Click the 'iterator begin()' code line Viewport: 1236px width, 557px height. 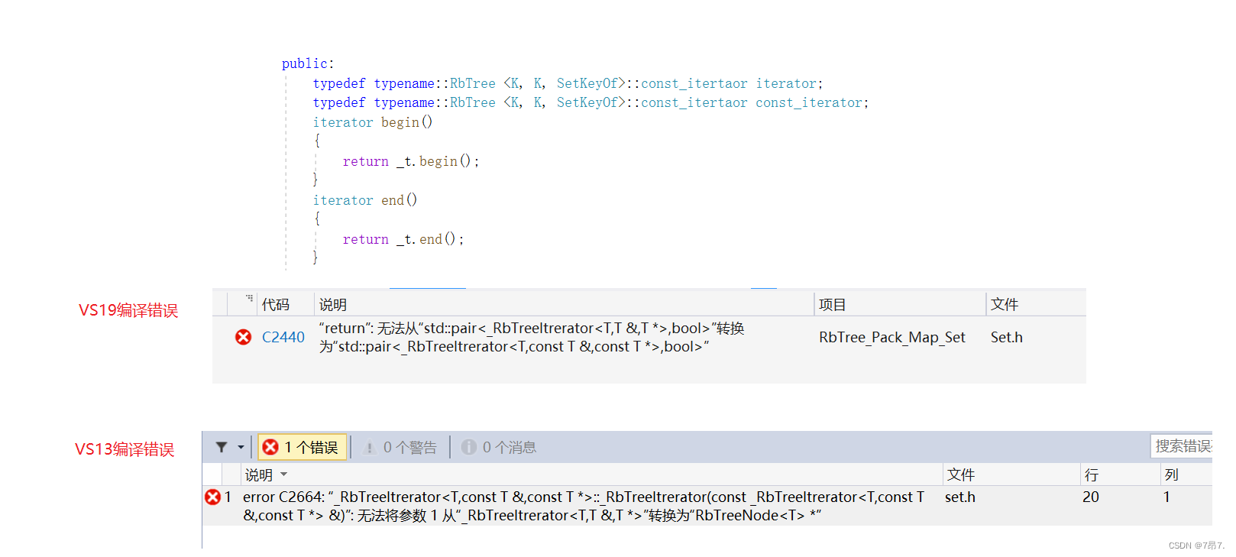tap(373, 122)
